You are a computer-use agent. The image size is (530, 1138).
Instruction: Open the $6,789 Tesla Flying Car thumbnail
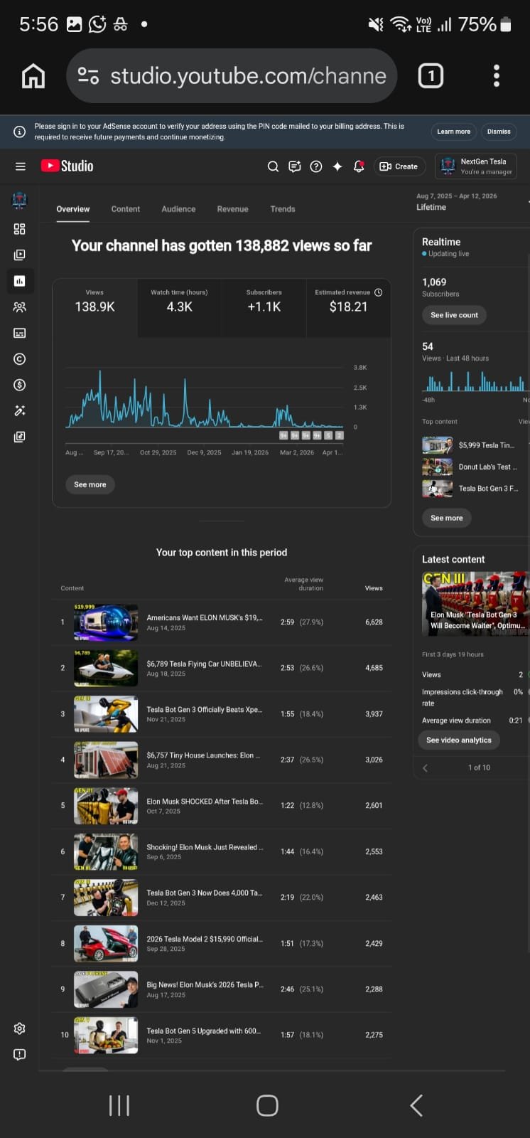click(106, 668)
